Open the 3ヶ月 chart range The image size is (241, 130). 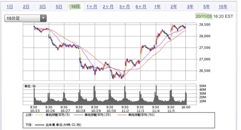(125, 7)
